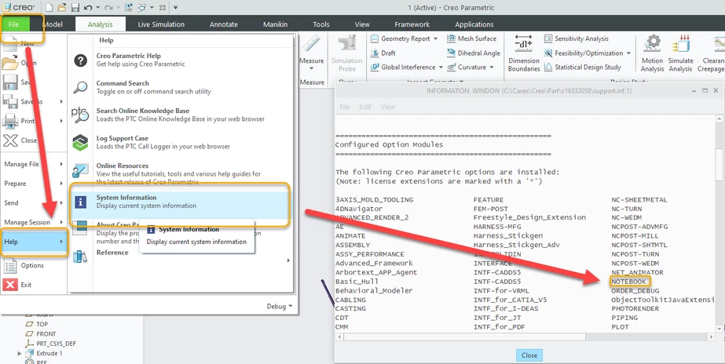The width and height of the screenshot is (725, 364).
Task: Click the Close window icon in quick access toolbar
Action: [163, 7]
